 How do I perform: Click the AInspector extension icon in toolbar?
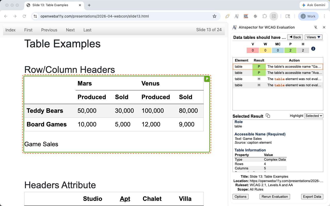click(x=236, y=16)
